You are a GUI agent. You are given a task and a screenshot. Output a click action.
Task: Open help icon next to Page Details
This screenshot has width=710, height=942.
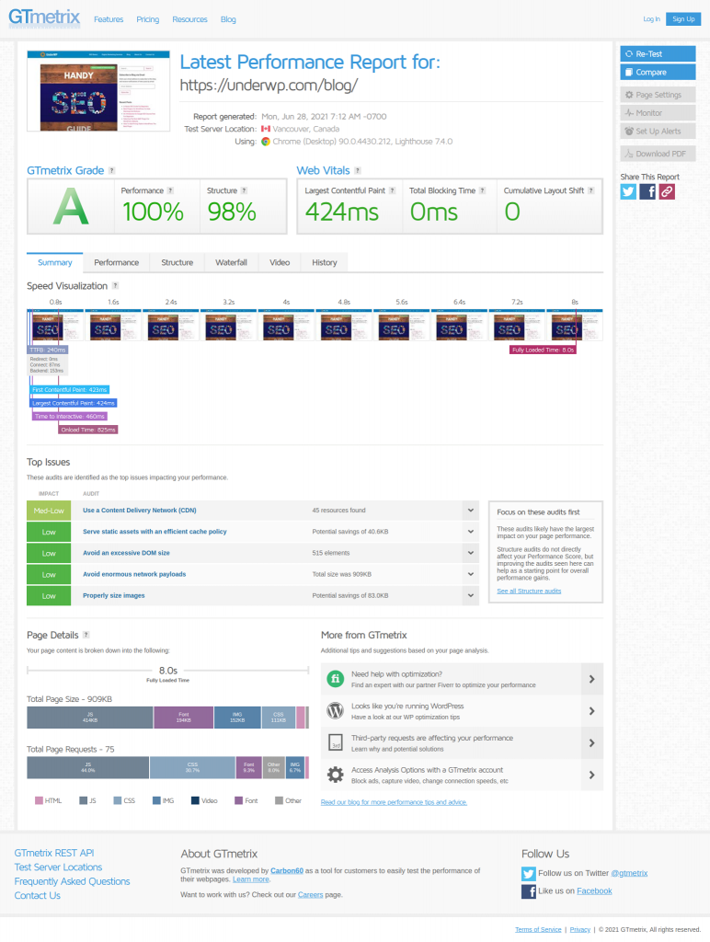pos(86,635)
